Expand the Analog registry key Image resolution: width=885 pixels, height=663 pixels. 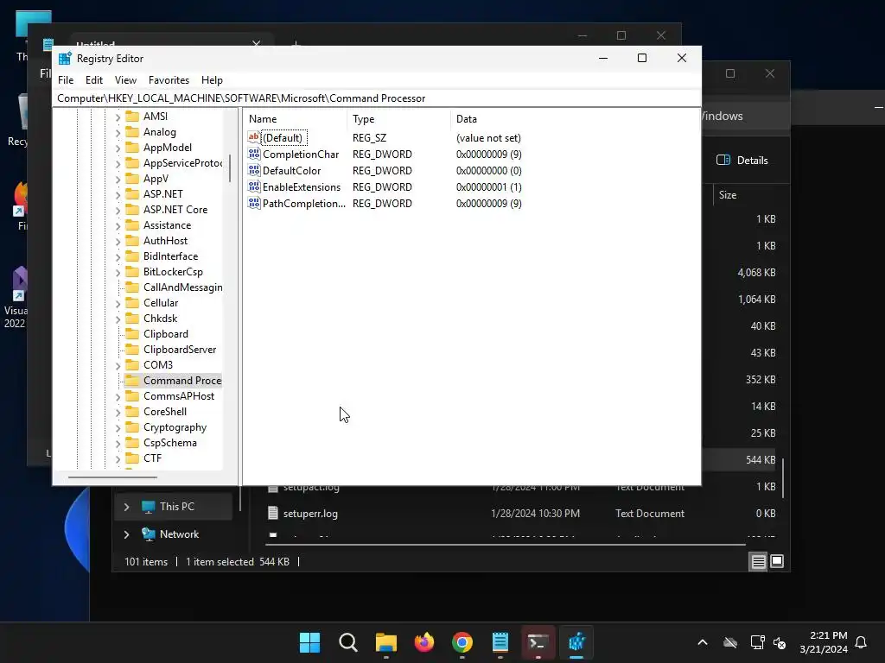click(118, 132)
